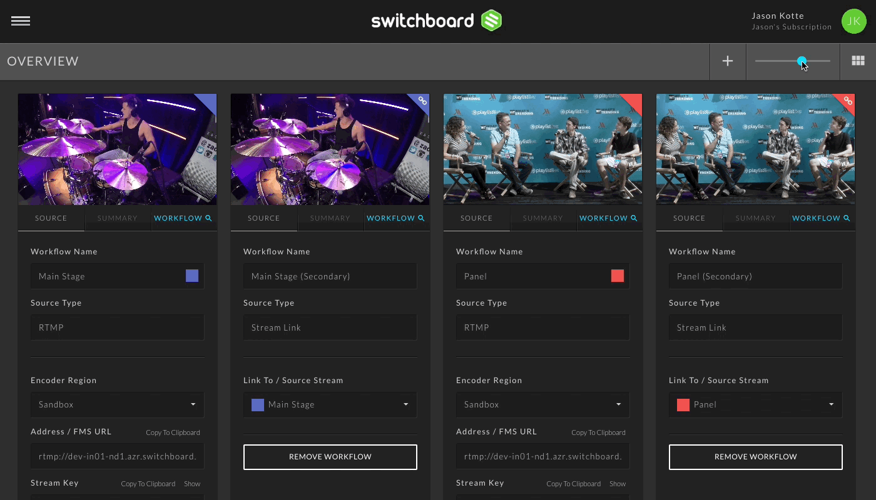Show the Main Stage stream key
876x500 pixels.
[x=192, y=484]
